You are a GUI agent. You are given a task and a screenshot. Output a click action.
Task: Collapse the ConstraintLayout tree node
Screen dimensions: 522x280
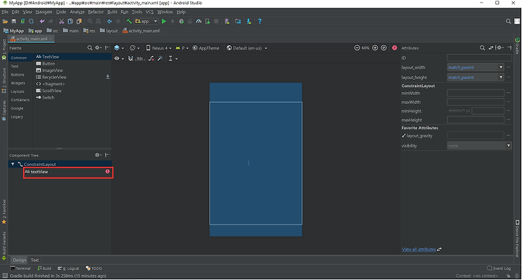pyautogui.click(x=12, y=164)
